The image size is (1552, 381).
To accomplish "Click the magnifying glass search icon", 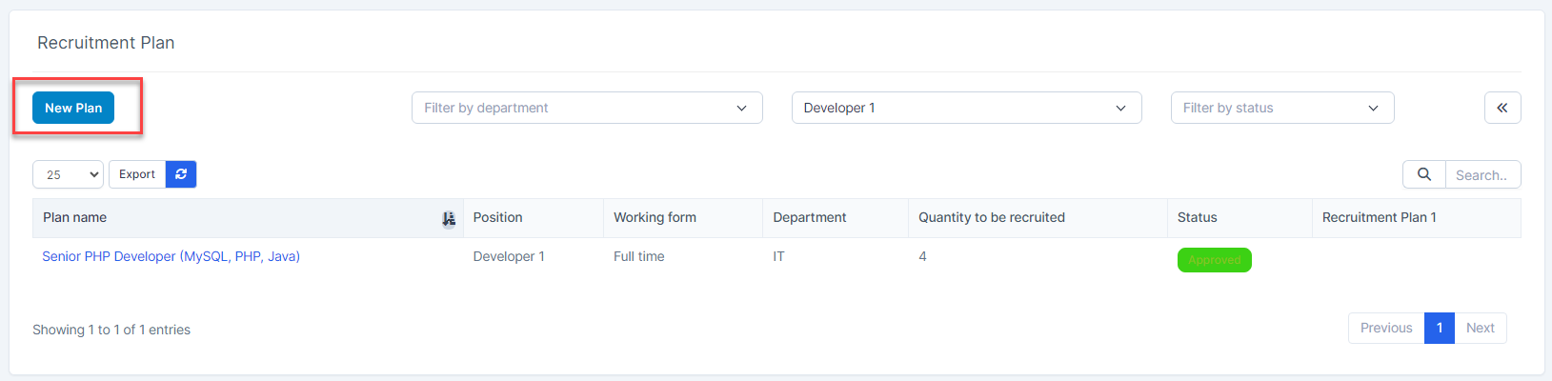I will coord(1423,174).
